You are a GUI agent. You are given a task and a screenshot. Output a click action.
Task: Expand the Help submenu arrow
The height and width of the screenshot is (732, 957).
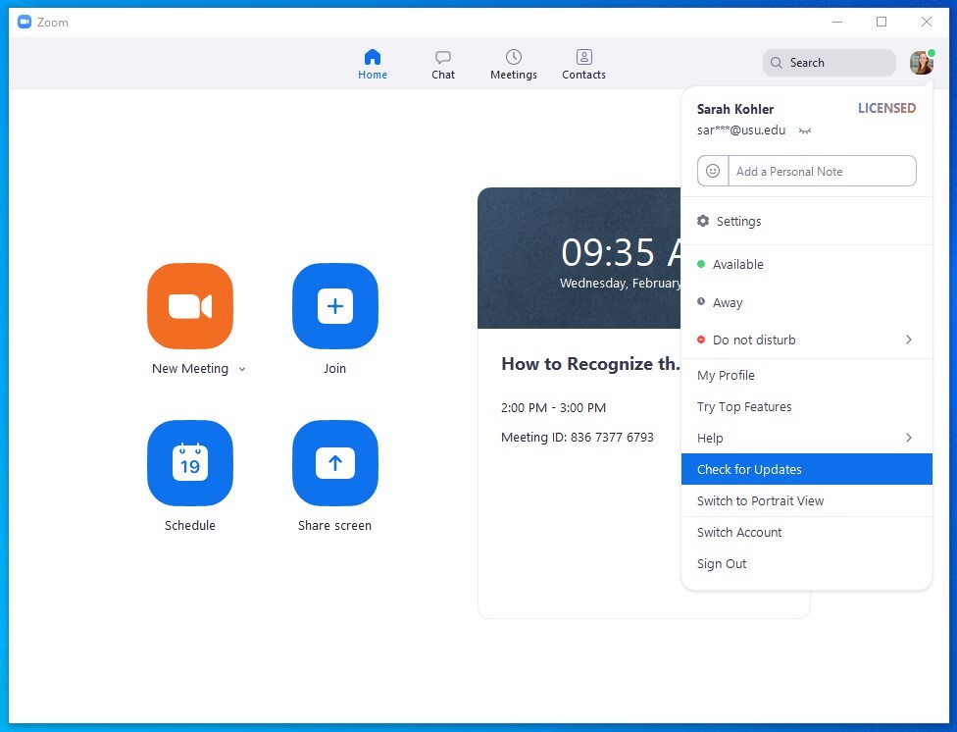click(908, 438)
